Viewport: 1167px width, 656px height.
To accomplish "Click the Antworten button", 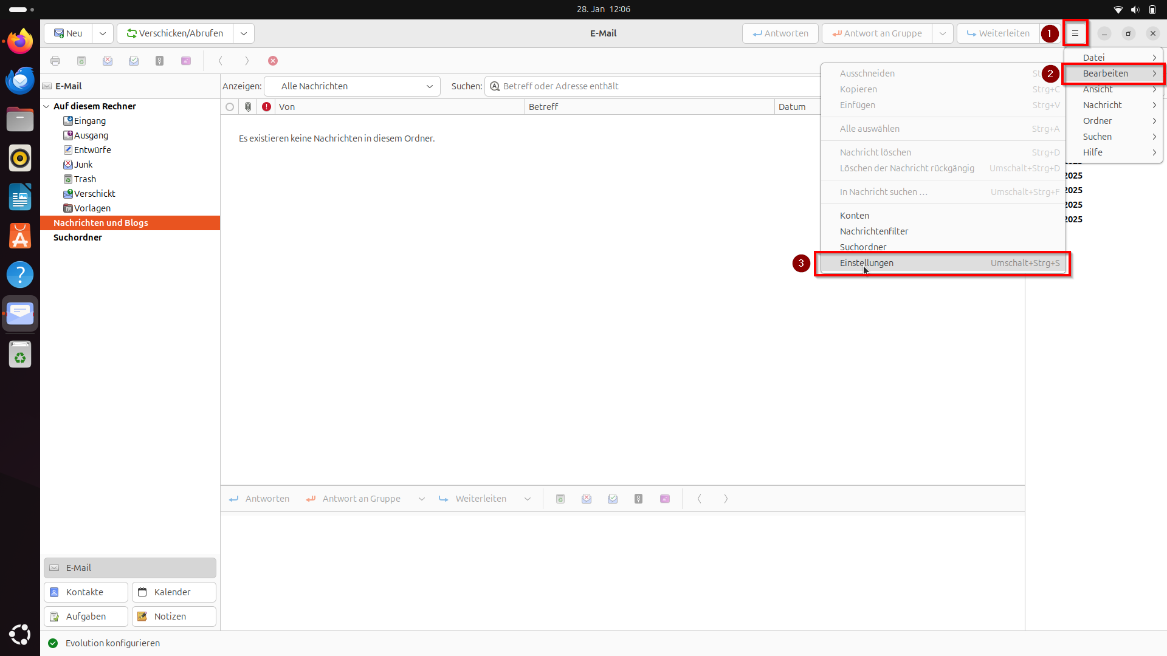I will click(x=780, y=33).
